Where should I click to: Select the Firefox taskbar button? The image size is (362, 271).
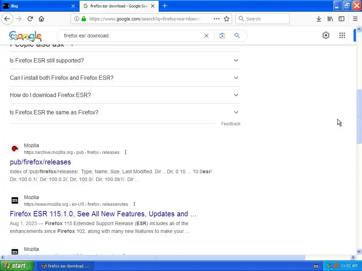(x=65, y=266)
